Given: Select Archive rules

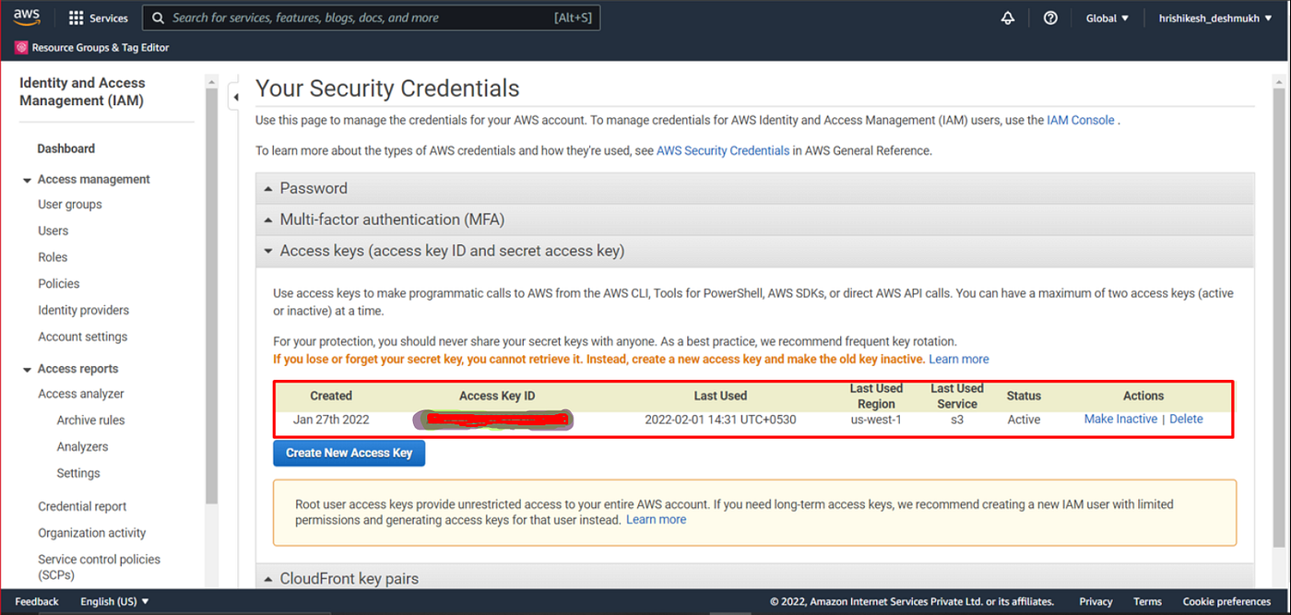Looking at the screenshot, I should pos(90,420).
